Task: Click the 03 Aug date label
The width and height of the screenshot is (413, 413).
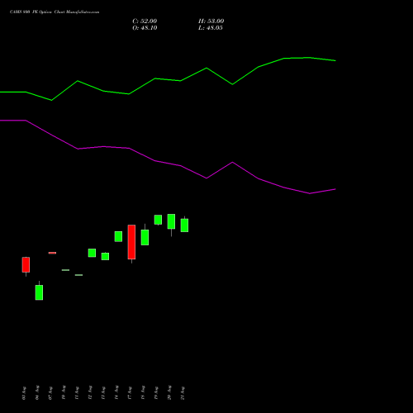Action: (24, 393)
